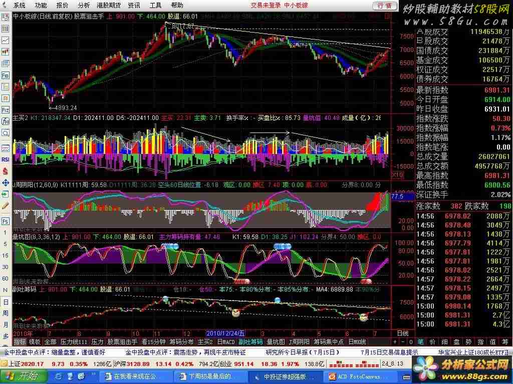Select the magnifier zoom icon in left toolbar
The width and height of the screenshot is (513, 384).
pyautogui.click(x=5, y=133)
